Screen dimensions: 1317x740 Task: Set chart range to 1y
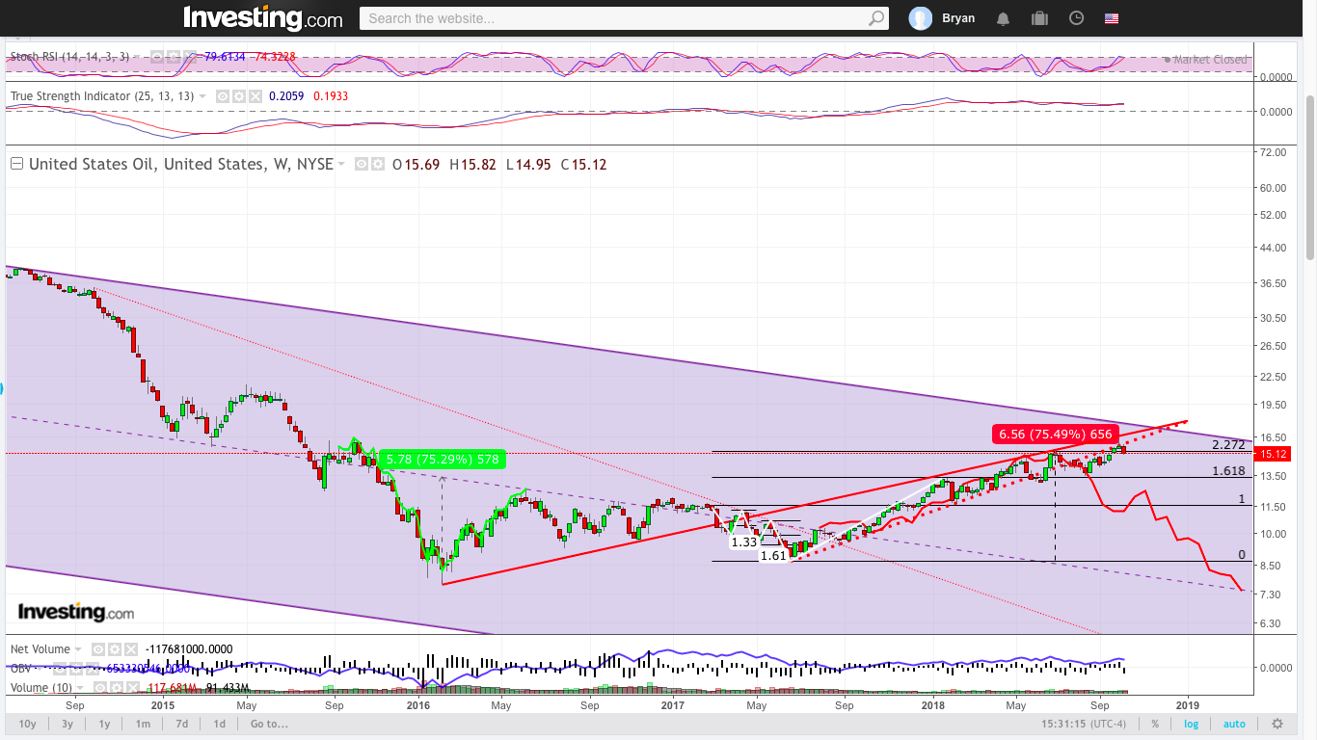[x=104, y=724]
